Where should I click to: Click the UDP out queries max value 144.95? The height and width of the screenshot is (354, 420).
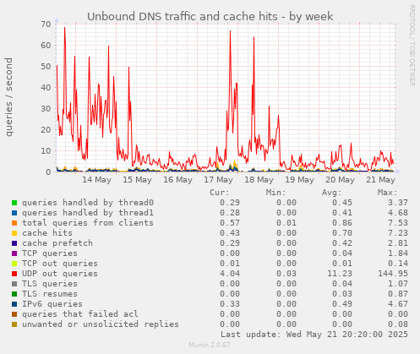tap(393, 274)
